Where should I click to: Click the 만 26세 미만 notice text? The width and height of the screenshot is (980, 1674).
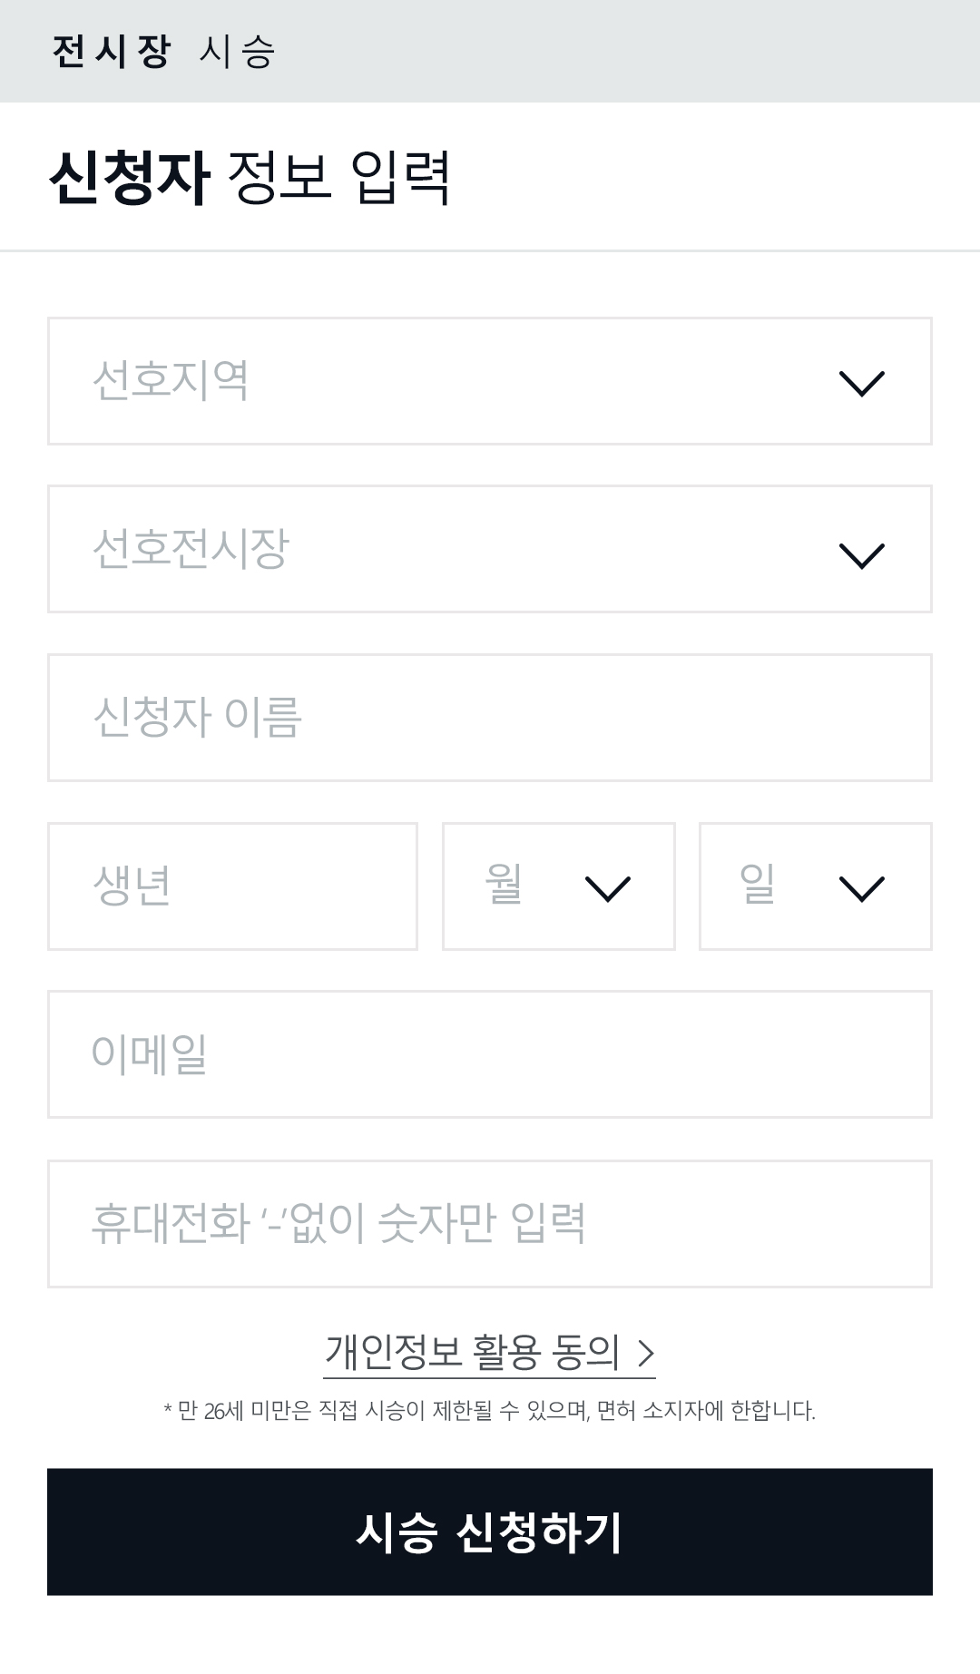(x=489, y=1411)
